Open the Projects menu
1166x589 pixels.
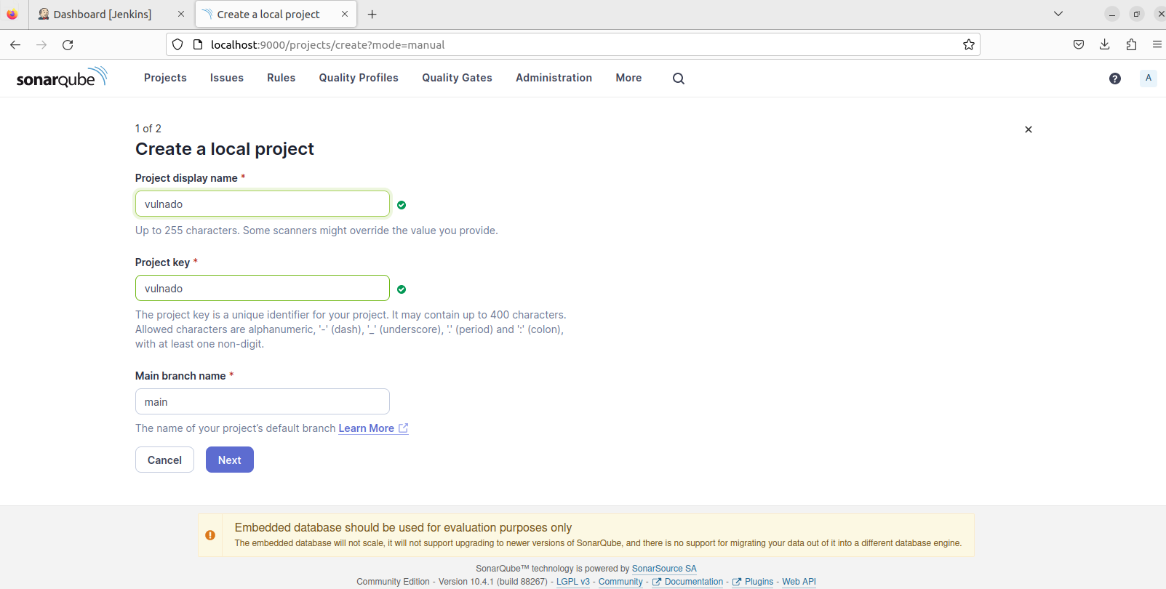click(165, 78)
